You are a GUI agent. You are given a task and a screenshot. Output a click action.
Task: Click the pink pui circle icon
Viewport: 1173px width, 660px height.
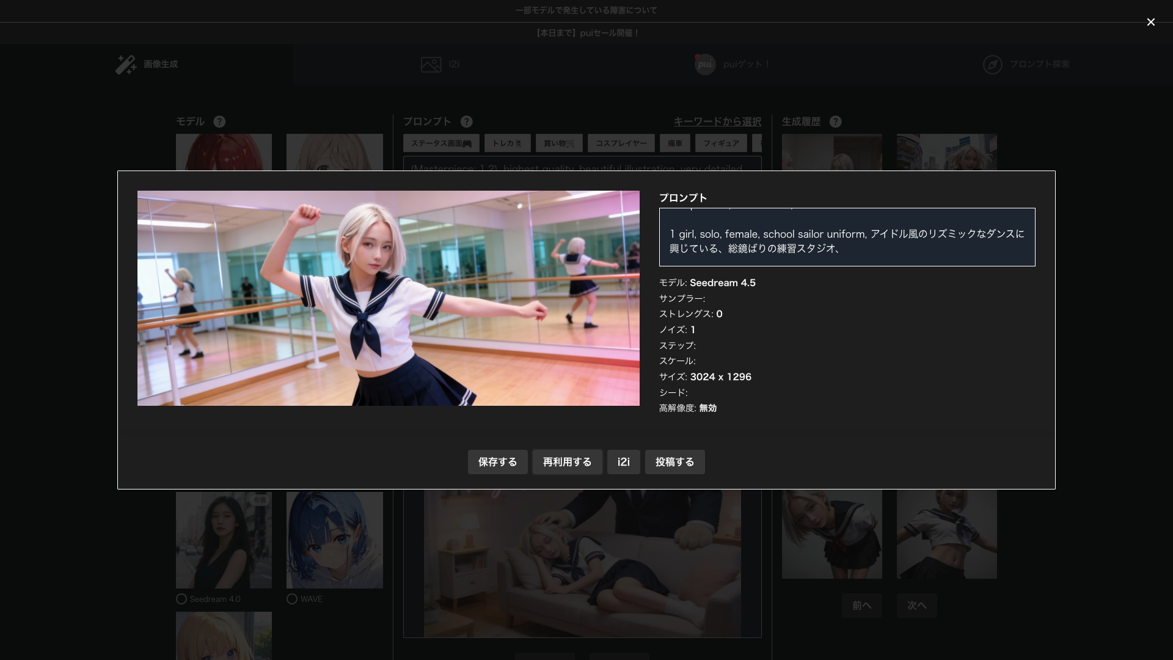705,64
